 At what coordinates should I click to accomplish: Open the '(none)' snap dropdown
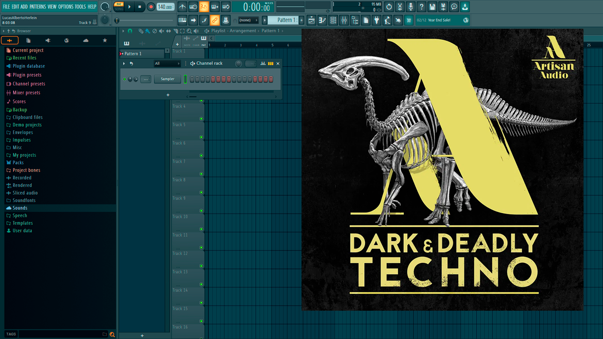pos(248,20)
